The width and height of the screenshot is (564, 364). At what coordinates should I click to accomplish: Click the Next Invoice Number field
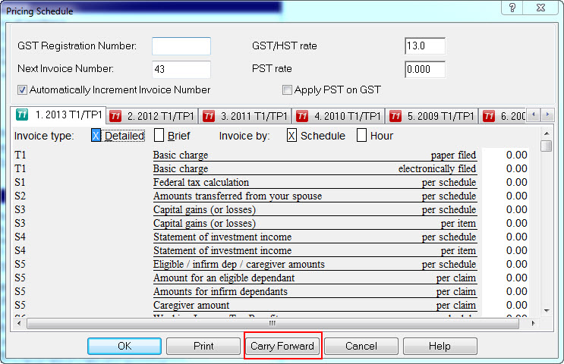[181, 69]
